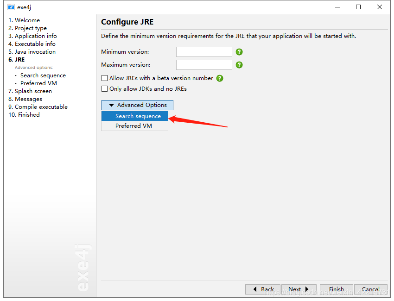Open step 9. Compile executable
The image size is (394, 301).
pos(38,107)
